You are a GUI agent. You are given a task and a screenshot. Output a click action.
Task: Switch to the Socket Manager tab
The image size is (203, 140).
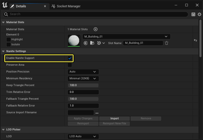click(66, 6)
